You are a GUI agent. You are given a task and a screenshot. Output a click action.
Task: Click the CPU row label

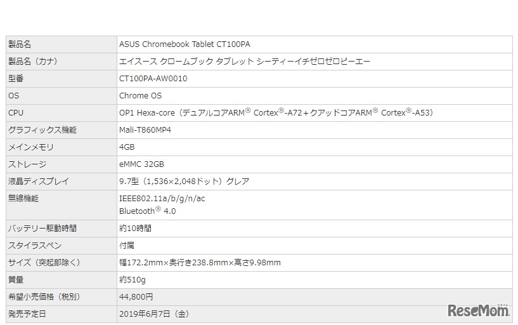pyautogui.click(x=15, y=113)
